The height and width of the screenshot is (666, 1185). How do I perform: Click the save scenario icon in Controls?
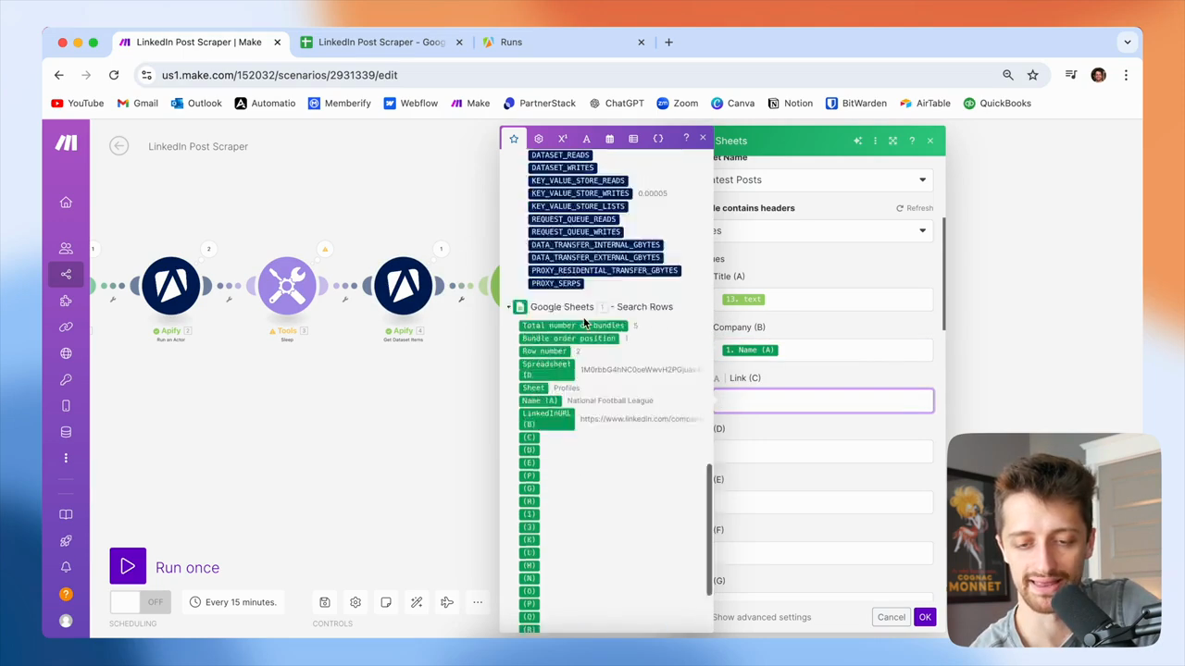(325, 602)
